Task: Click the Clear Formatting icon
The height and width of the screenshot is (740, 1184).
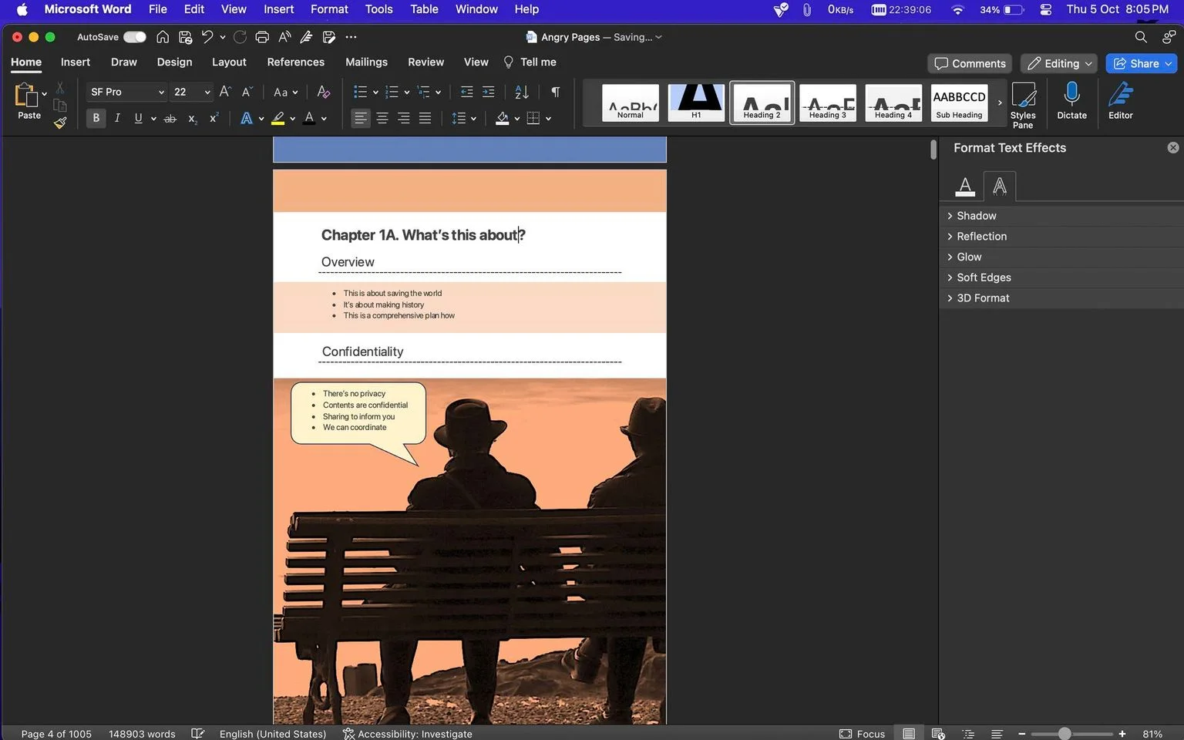Action: [324, 92]
